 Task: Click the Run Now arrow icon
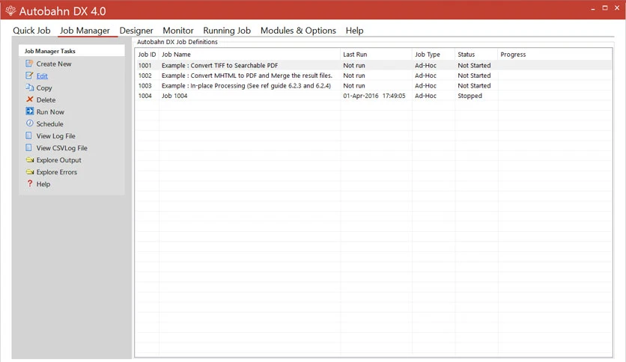(29, 111)
